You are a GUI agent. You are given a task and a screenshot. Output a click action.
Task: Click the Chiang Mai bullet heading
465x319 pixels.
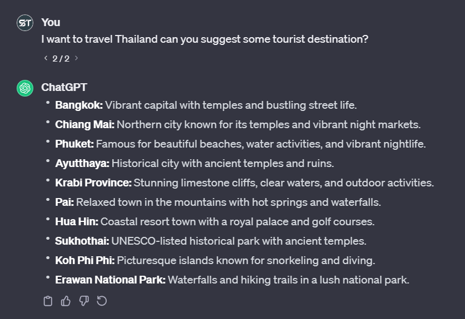85,125
